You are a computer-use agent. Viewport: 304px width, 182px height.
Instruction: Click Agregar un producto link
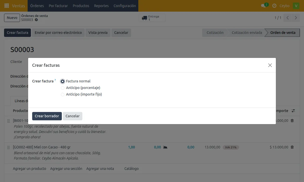coord(29,169)
